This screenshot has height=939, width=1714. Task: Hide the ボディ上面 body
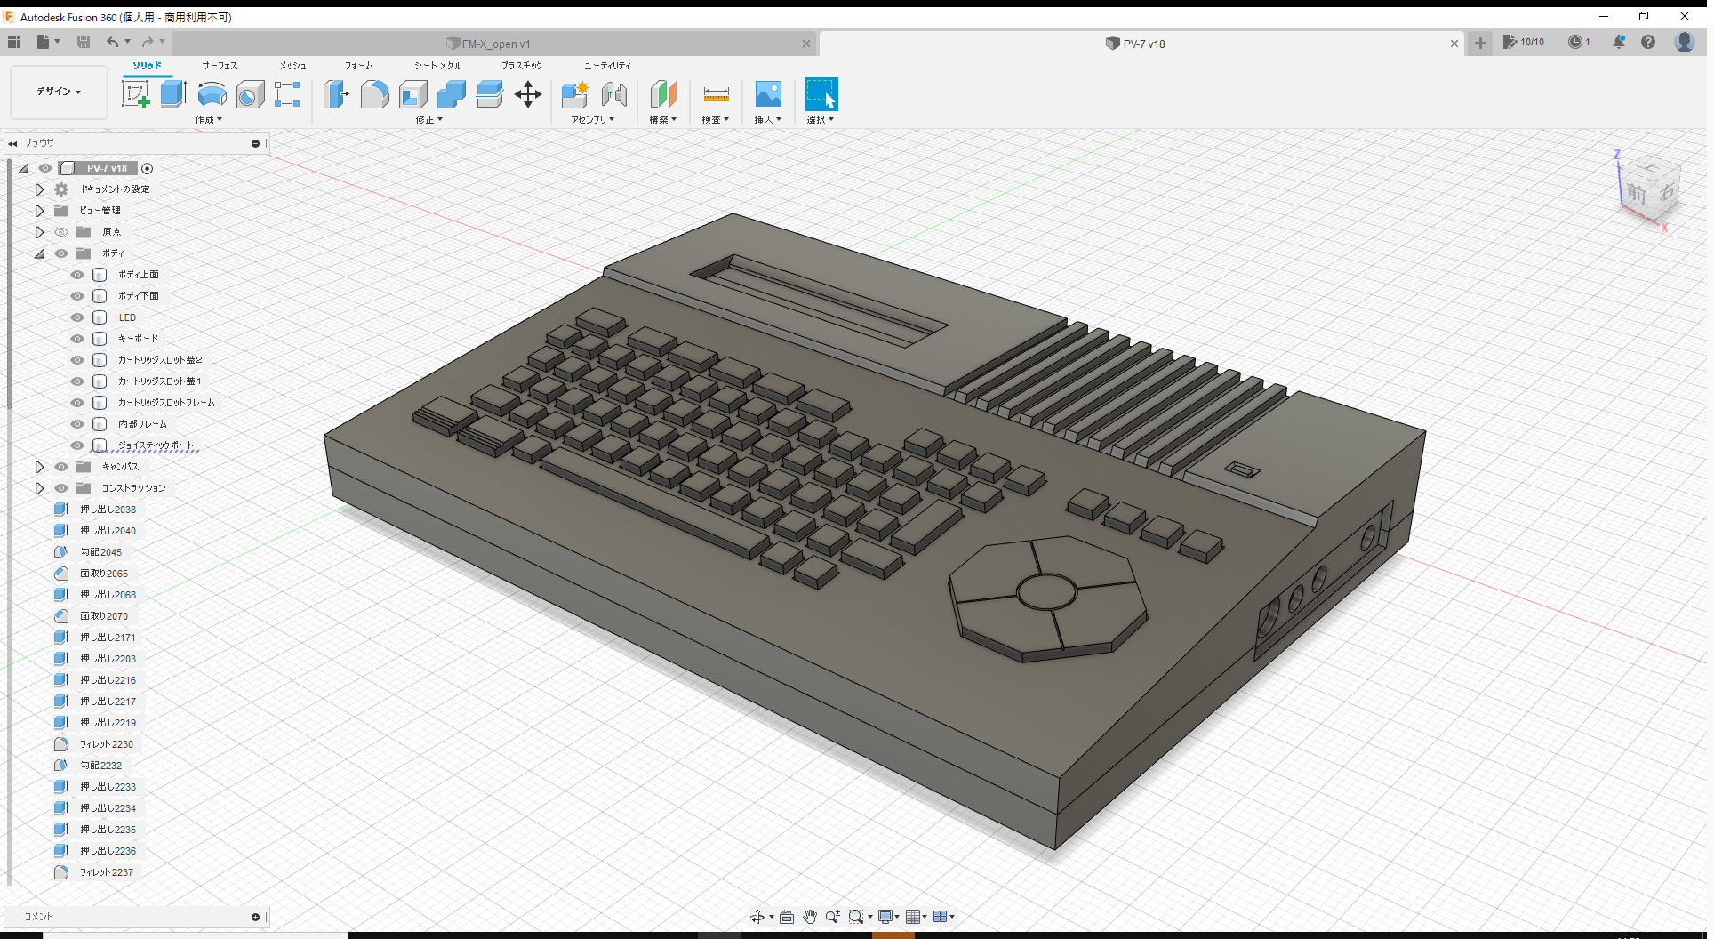76,275
